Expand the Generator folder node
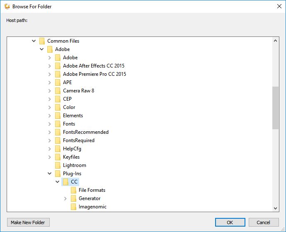The width and height of the screenshot is (286, 232). (x=65, y=198)
